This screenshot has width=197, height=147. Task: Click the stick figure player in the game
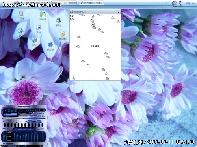pos(74,78)
